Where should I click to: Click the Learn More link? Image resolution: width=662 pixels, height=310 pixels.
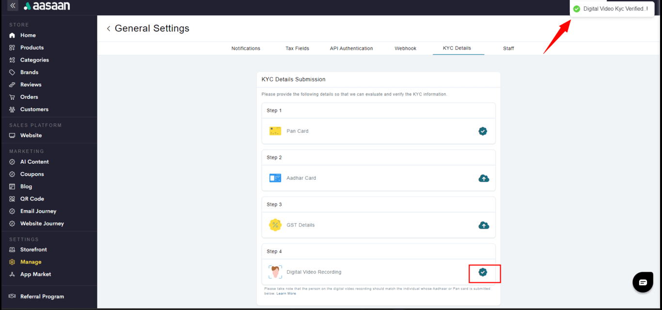point(286,294)
